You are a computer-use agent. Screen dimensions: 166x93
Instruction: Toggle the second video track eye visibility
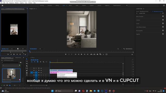click(x=41, y=70)
